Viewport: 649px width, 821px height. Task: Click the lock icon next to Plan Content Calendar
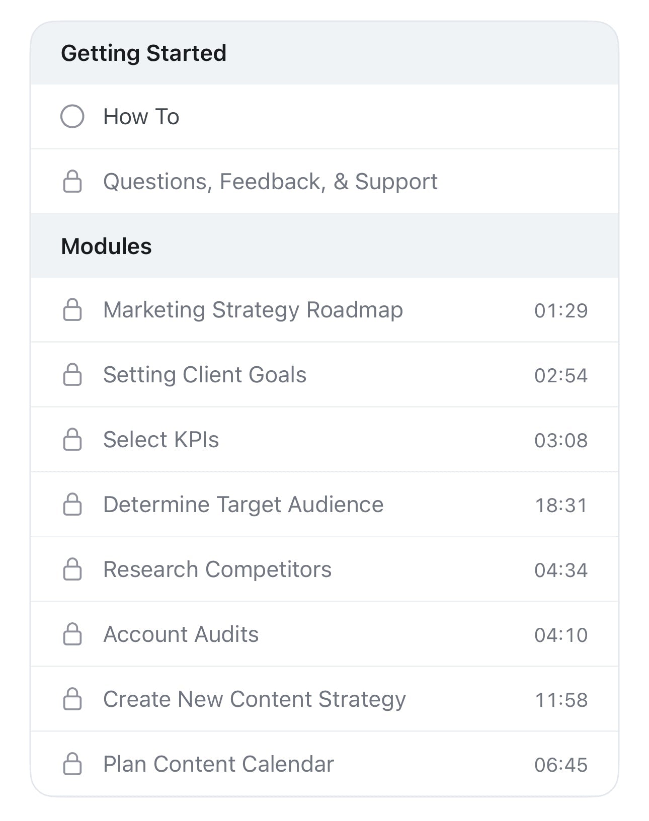coord(72,764)
